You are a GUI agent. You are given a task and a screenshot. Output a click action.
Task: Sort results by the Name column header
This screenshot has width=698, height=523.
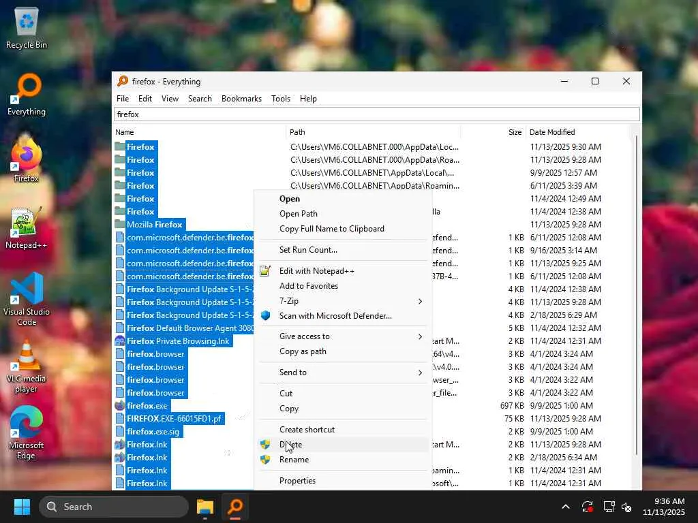(199, 132)
